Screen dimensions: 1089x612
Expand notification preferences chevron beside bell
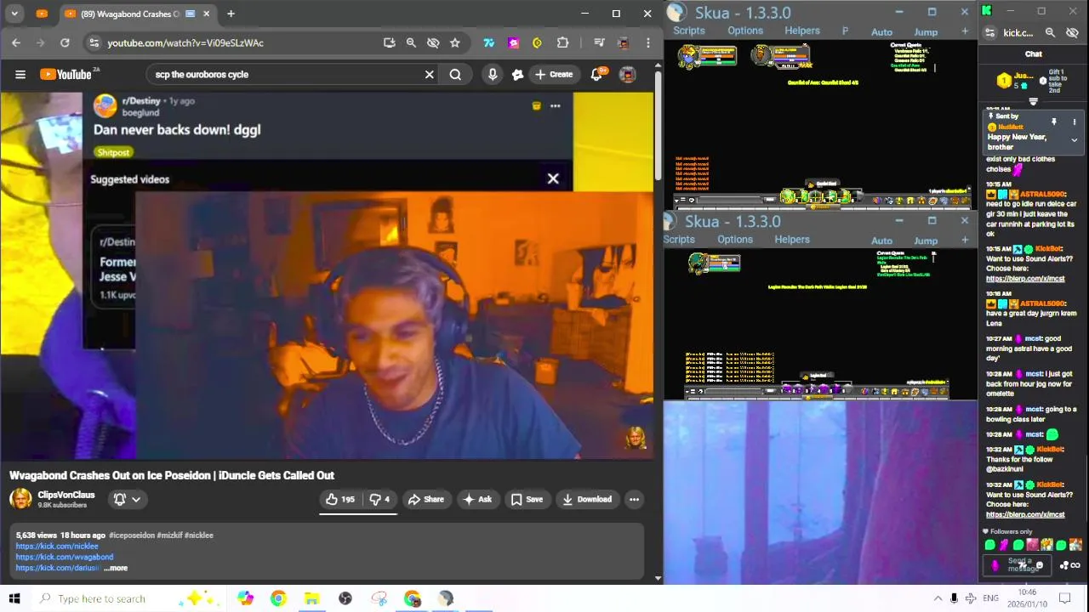[136, 500]
